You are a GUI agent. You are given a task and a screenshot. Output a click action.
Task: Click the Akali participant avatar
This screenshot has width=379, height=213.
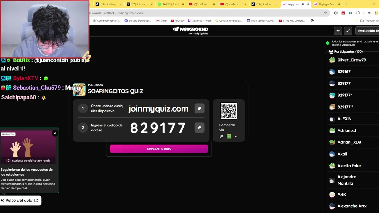332,154
